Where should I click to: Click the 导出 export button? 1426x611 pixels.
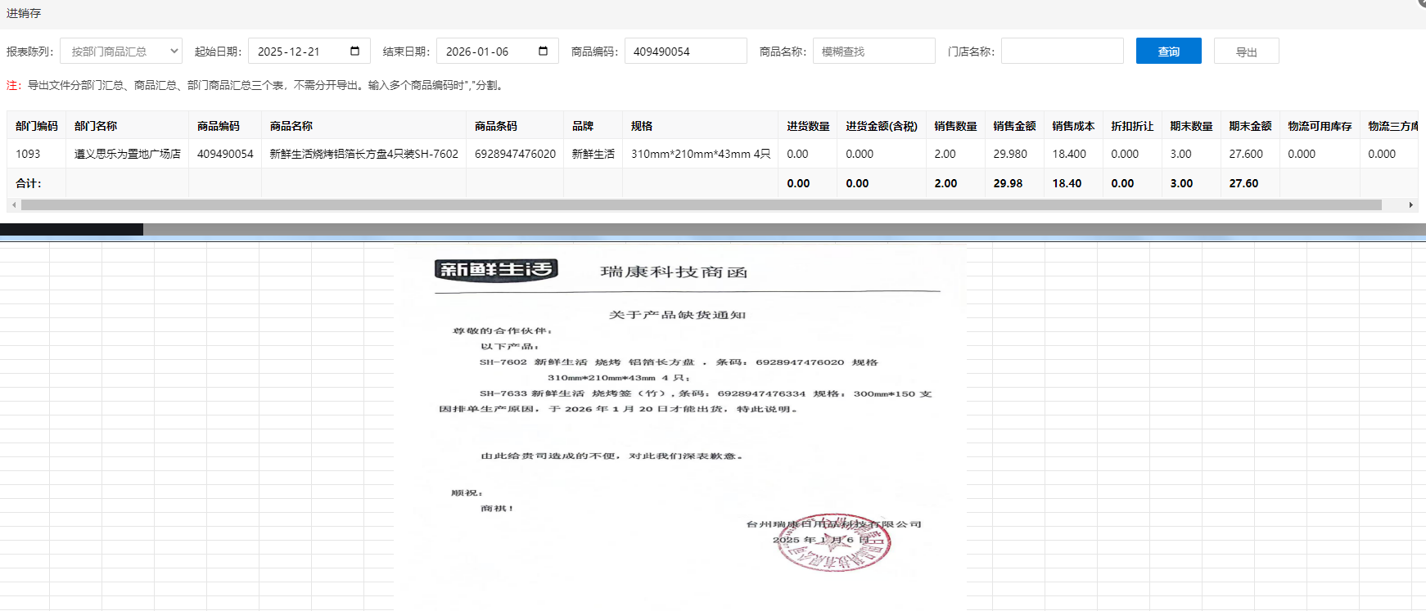tap(1246, 51)
